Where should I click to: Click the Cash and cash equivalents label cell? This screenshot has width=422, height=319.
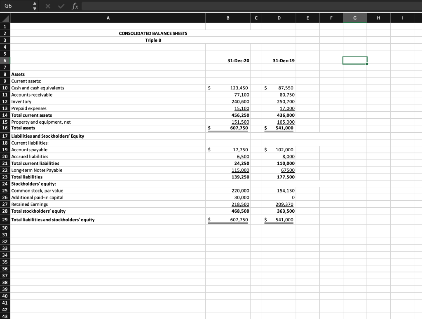coord(37,88)
